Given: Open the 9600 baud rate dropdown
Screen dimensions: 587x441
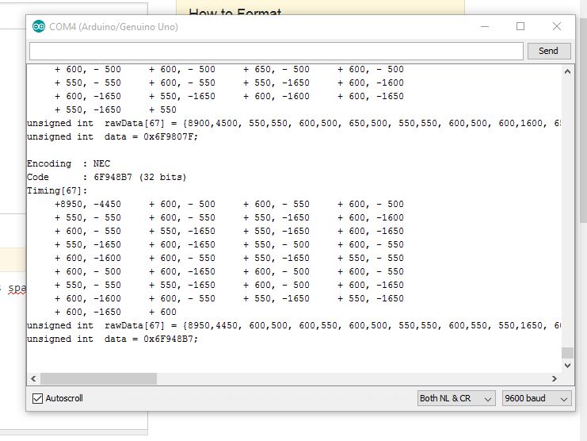Looking at the screenshot, I should coord(536,398).
